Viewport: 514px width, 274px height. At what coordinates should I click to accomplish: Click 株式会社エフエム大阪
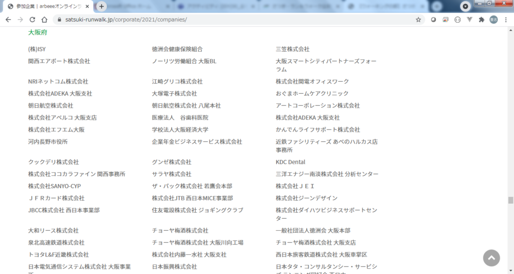[56, 130]
